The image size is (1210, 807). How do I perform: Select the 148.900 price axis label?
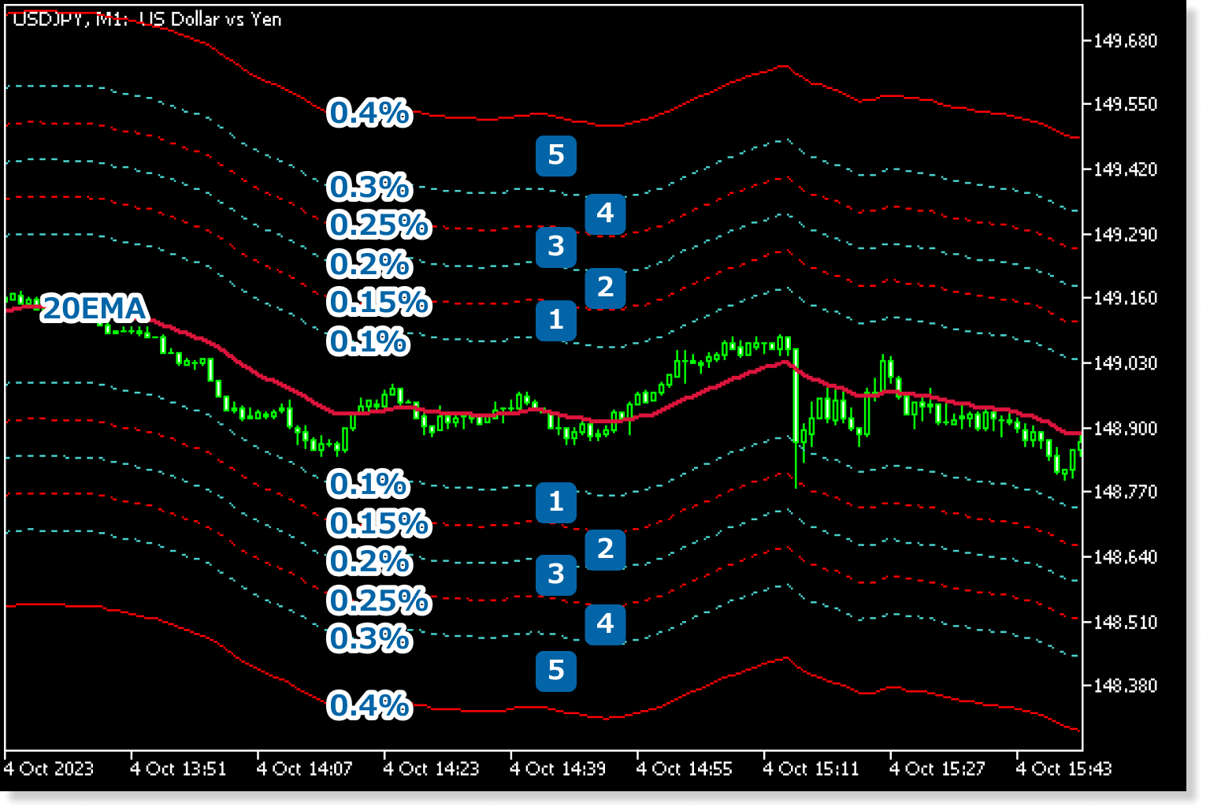1125,429
